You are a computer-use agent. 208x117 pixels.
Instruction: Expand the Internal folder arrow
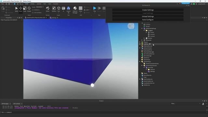pyautogui.click(x=146, y=69)
